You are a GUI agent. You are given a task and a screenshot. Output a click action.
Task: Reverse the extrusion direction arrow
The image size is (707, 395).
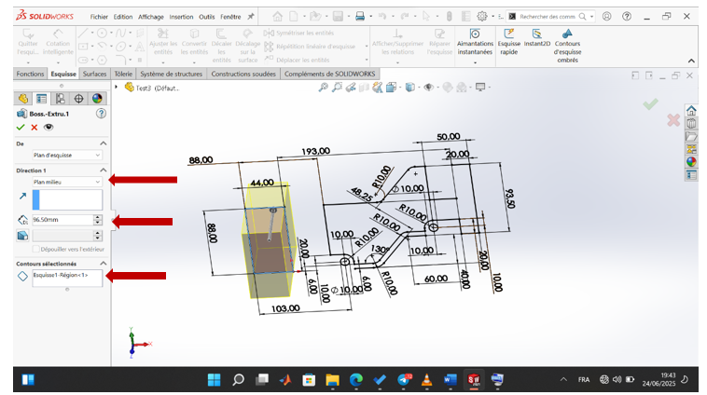click(x=22, y=197)
